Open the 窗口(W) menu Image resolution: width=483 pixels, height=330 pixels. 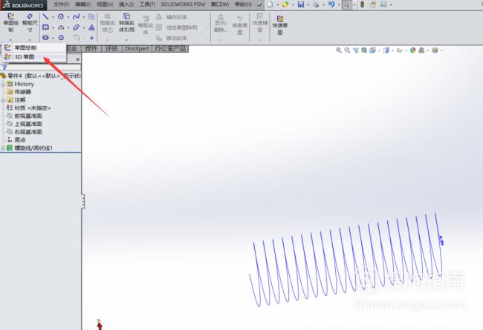tap(220, 4)
